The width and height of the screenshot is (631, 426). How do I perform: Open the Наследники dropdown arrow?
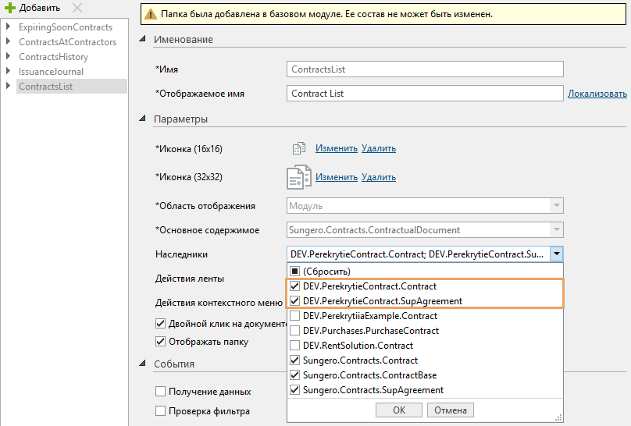pyautogui.click(x=556, y=254)
